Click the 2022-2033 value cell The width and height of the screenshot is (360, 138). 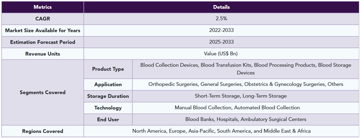(x=221, y=31)
